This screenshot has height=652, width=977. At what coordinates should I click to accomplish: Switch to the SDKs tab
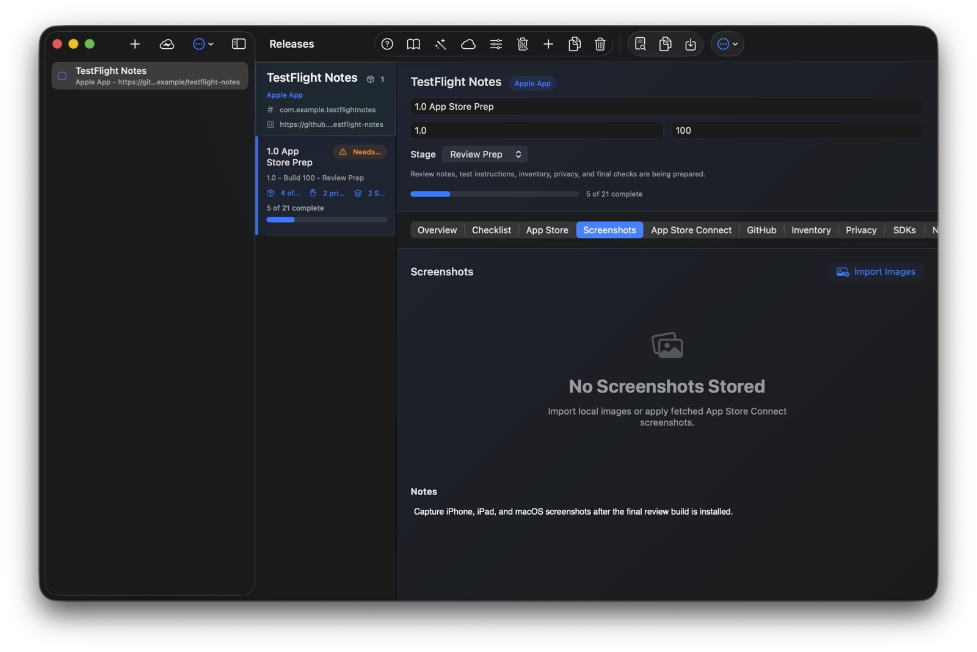tap(904, 230)
